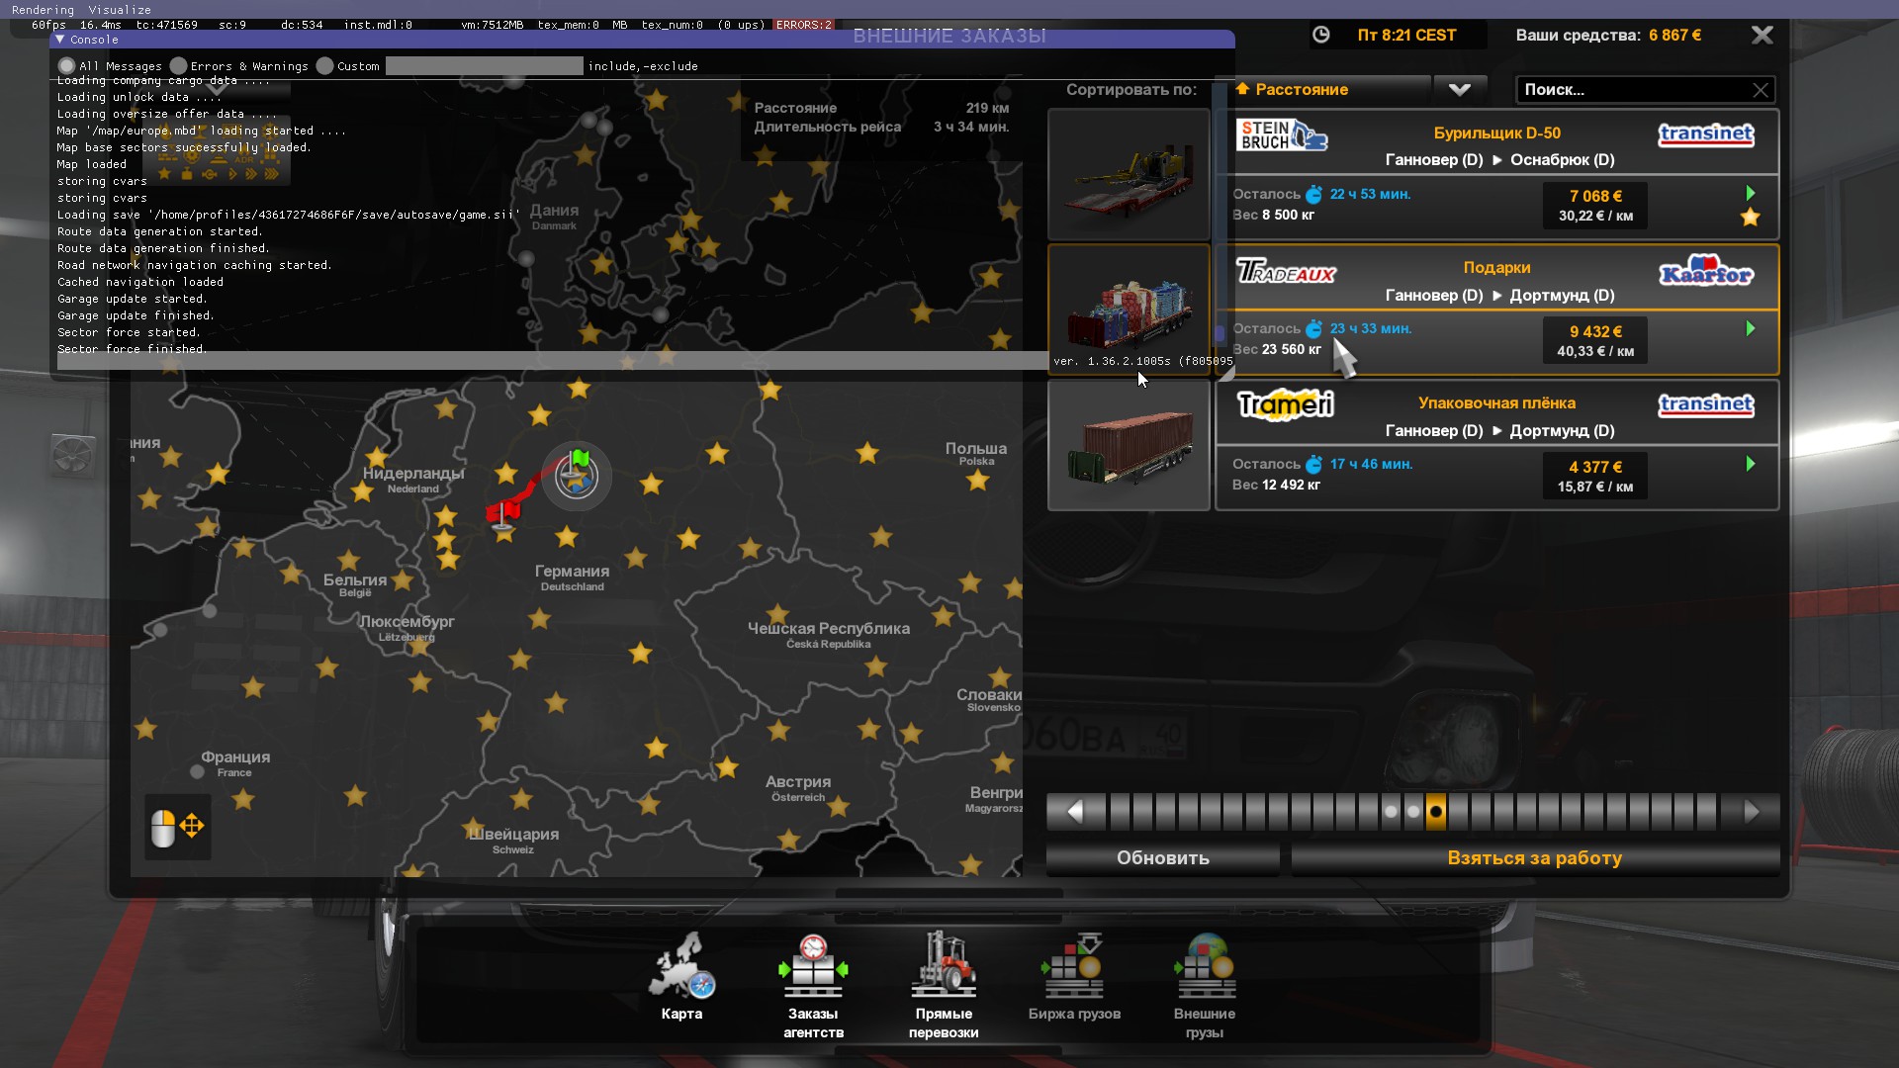The width and height of the screenshot is (1899, 1068).
Task: Expand Подарки job green arrow
Action: (1751, 328)
